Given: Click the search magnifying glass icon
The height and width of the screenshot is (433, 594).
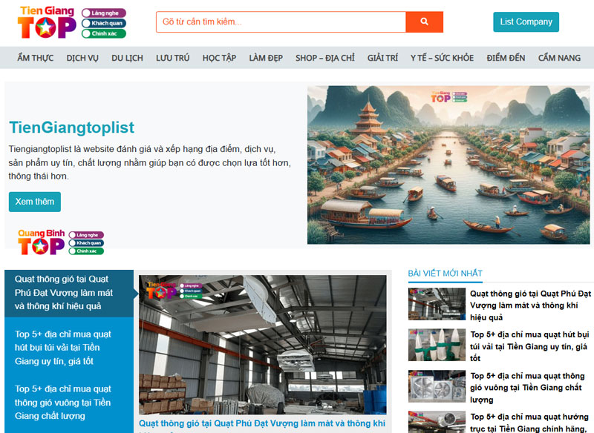Looking at the screenshot, I should pyautogui.click(x=424, y=22).
